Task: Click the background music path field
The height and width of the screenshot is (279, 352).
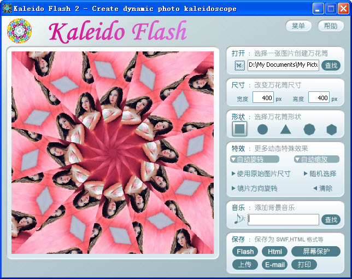Action: tap(283, 219)
